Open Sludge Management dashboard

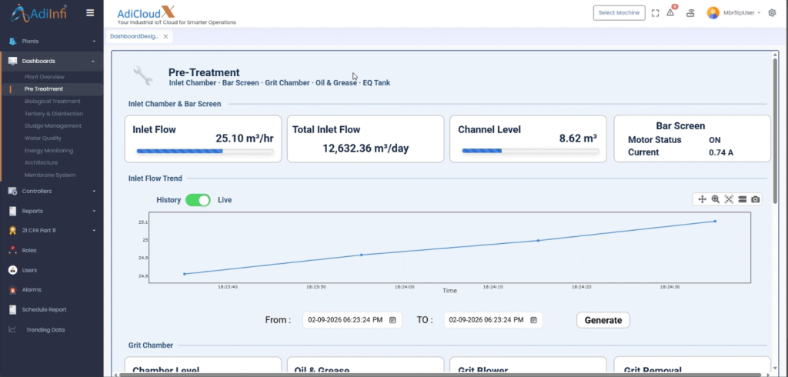tap(53, 125)
